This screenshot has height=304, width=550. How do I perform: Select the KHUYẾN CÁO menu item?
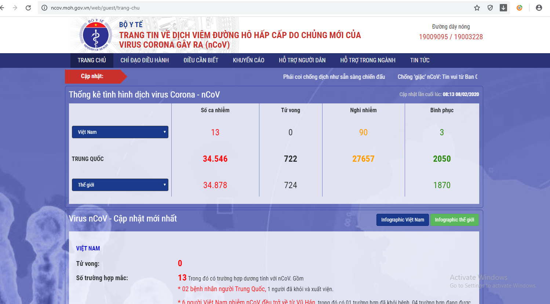click(248, 60)
